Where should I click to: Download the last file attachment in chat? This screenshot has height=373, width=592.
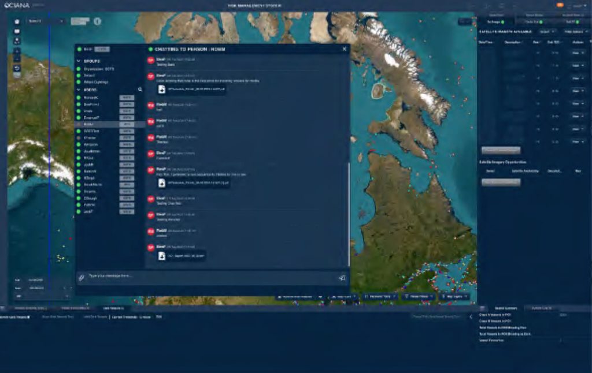[x=162, y=256]
